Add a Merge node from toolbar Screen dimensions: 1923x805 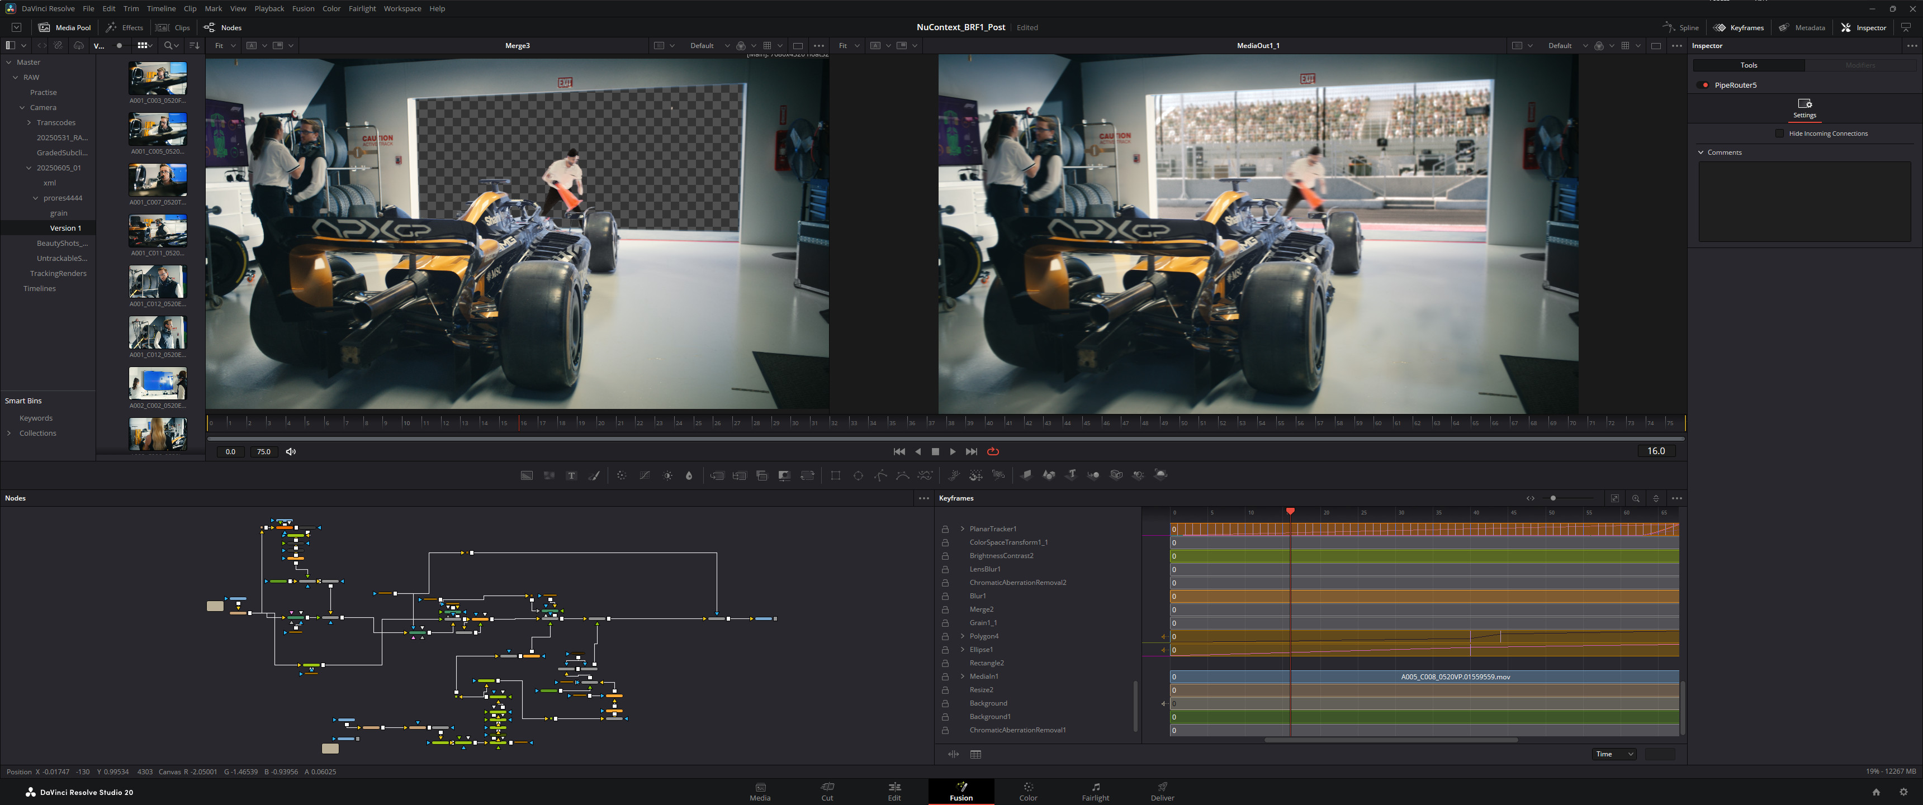717,475
